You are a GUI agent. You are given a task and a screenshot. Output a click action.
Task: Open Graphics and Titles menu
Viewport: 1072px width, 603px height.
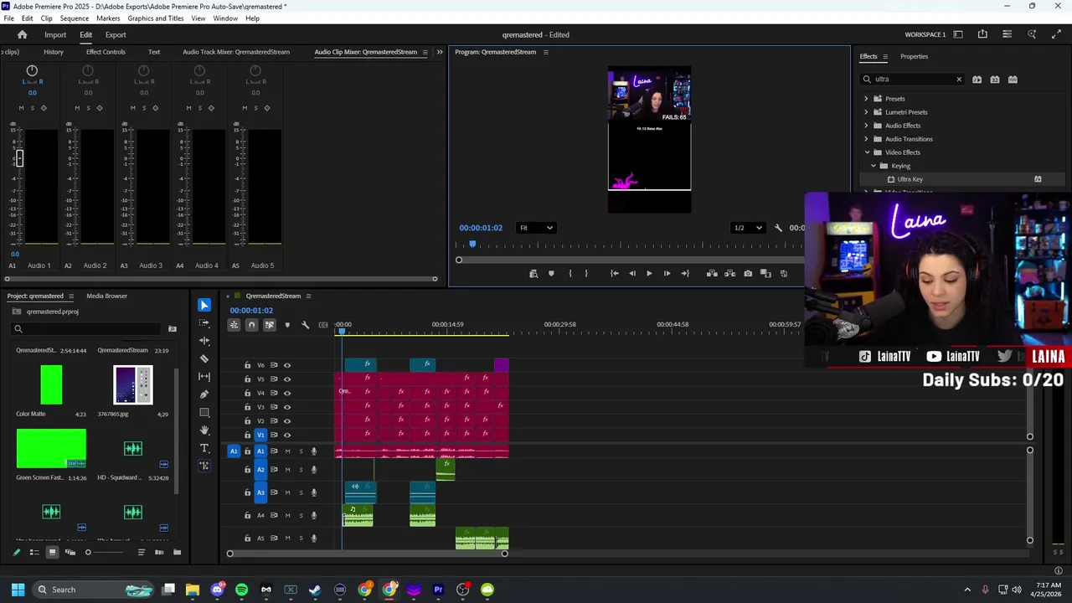click(x=156, y=18)
